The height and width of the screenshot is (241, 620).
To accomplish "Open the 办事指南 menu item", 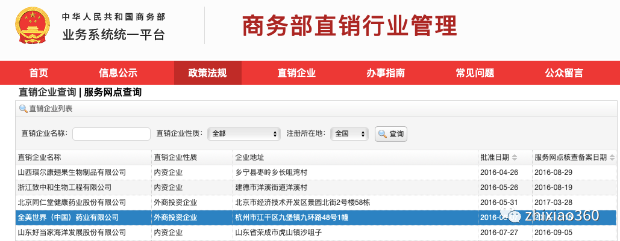I will point(386,73).
